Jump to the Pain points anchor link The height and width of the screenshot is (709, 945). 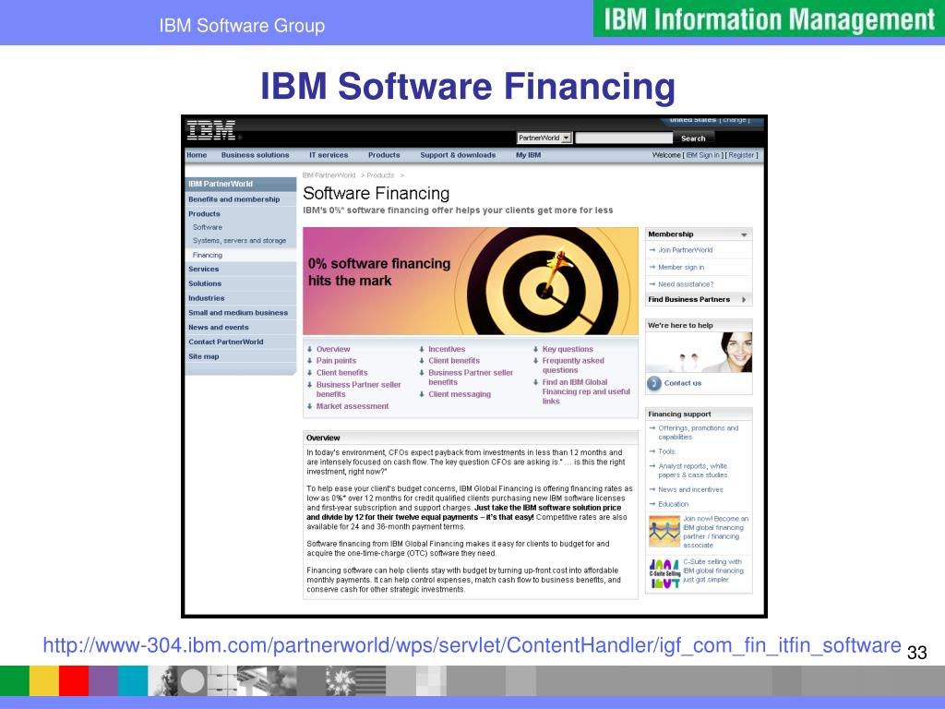coord(336,361)
